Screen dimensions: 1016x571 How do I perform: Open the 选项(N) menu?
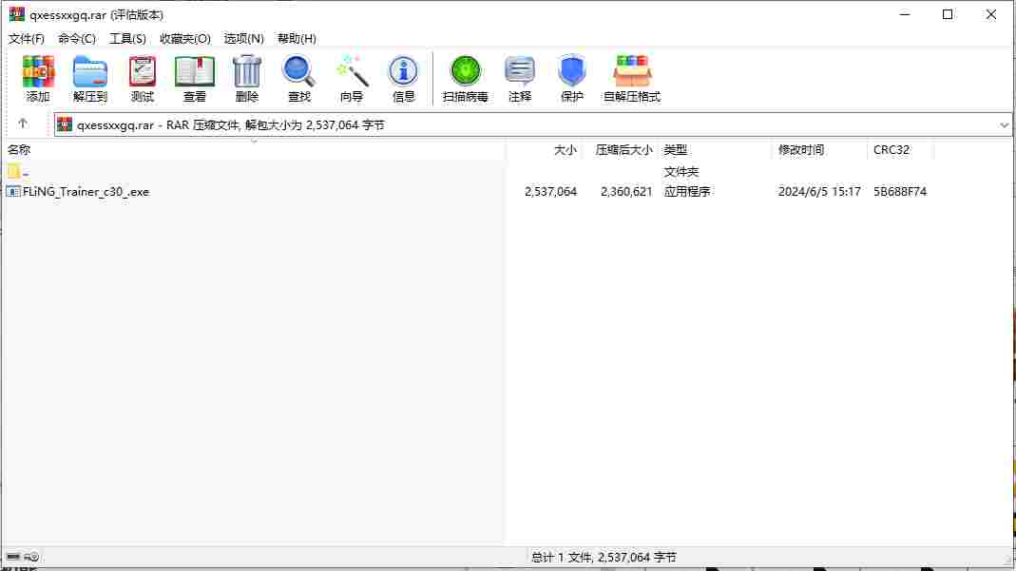(243, 38)
